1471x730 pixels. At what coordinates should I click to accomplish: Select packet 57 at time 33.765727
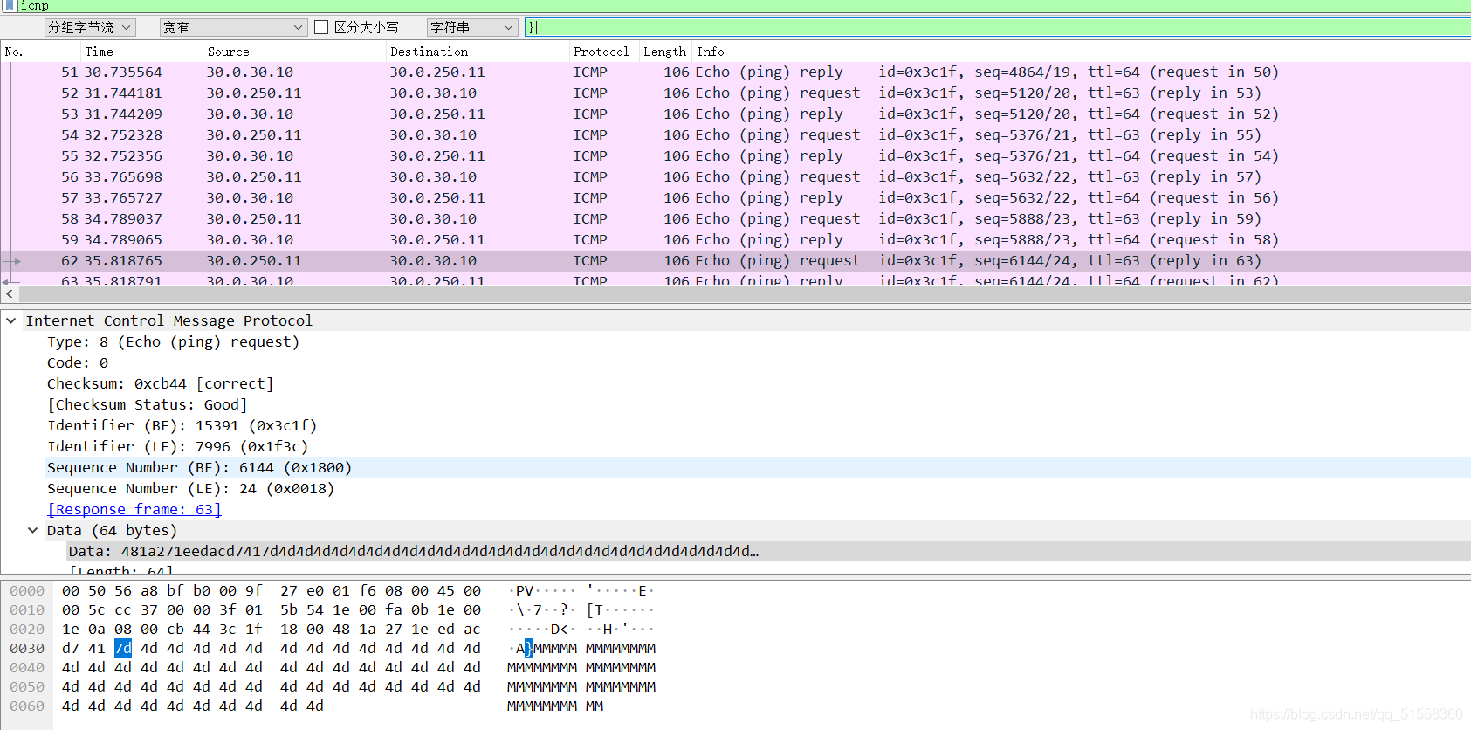[735, 197]
